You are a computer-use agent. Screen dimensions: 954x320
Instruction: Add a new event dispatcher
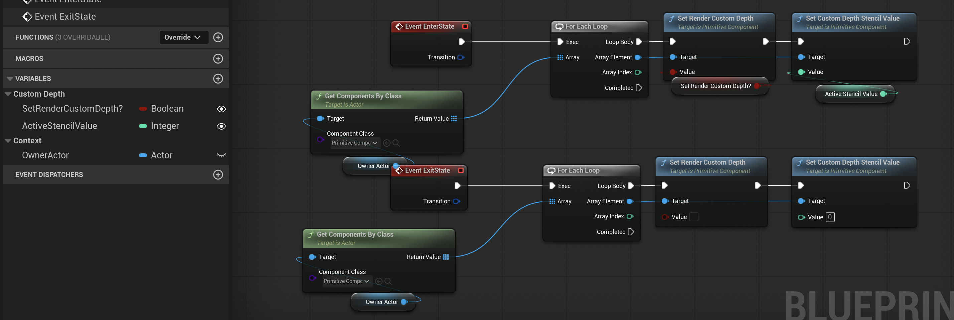point(218,175)
